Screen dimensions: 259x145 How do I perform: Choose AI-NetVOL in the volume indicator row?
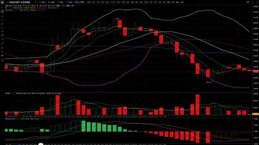[x=134, y=117]
